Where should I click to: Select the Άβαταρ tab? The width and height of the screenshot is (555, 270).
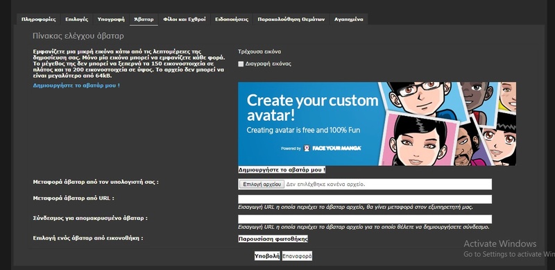[144, 19]
